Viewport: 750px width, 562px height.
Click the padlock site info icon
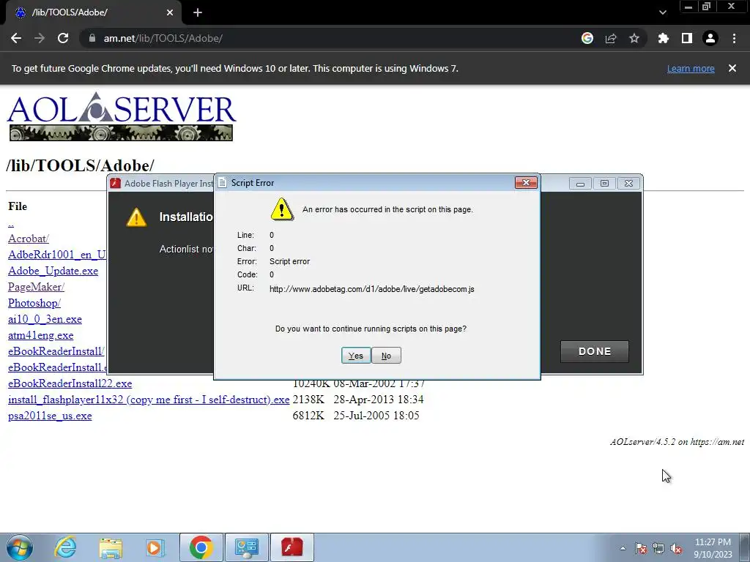pyautogui.click(x=92, y=38)
